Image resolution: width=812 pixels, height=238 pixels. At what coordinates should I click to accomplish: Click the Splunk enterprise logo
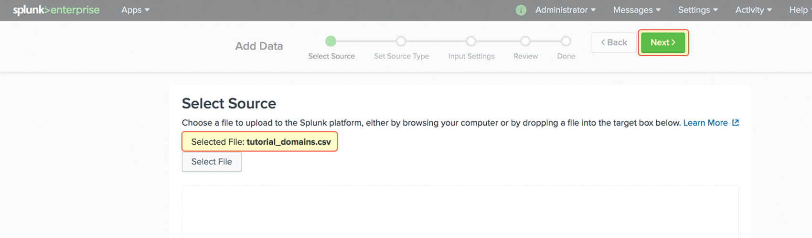[56, 10]
